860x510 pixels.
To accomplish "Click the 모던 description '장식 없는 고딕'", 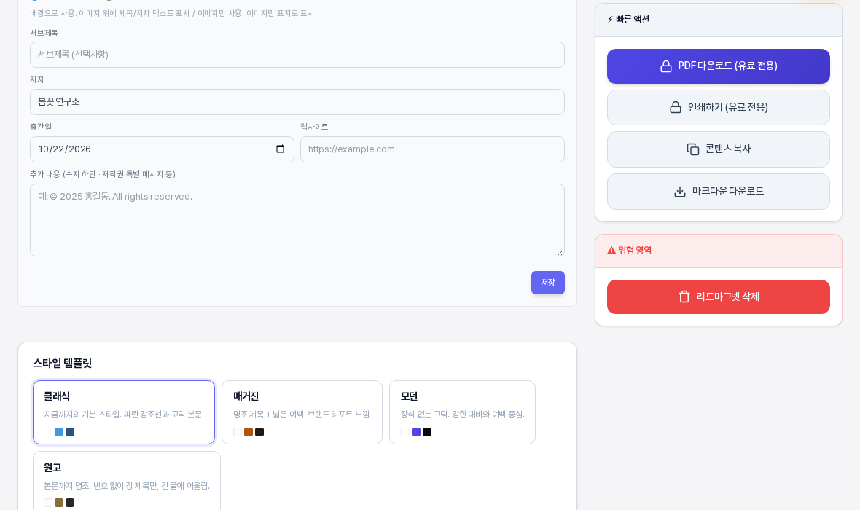I will click(x=426, y=415).
